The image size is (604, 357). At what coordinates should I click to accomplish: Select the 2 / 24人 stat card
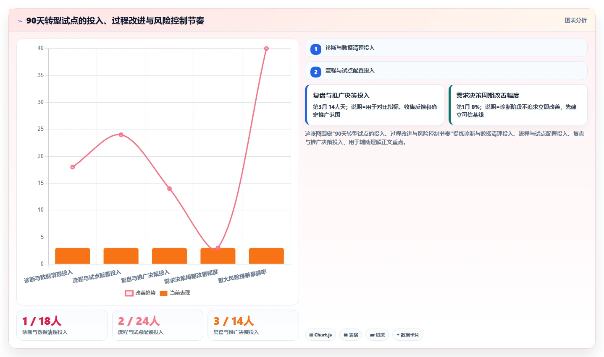pos(158,325)
